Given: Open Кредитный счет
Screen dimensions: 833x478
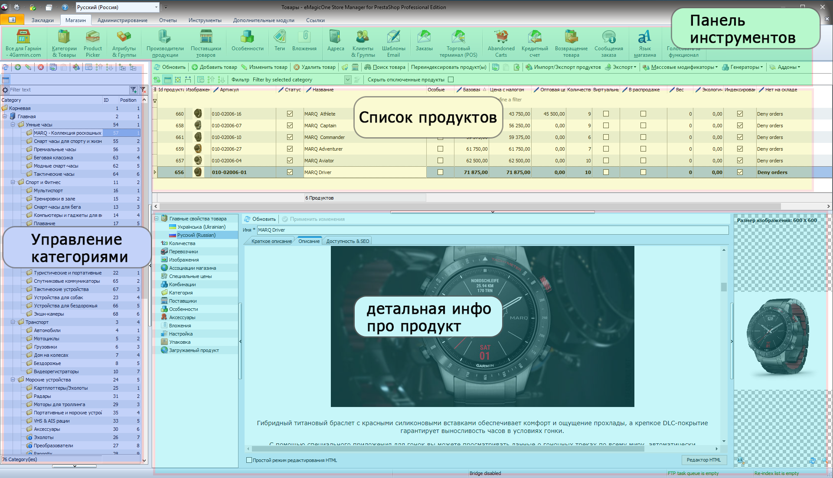Looking at the screenshot, I should tap(535, 43).
